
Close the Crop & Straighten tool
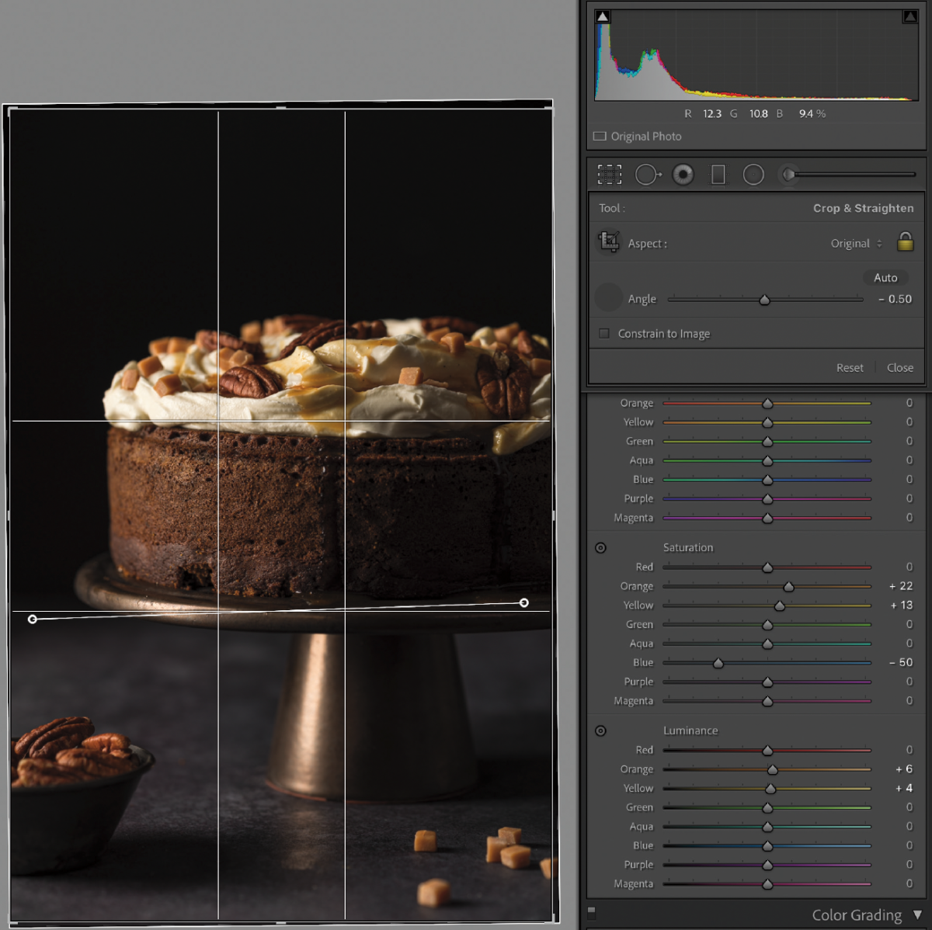tap(899, 367)
